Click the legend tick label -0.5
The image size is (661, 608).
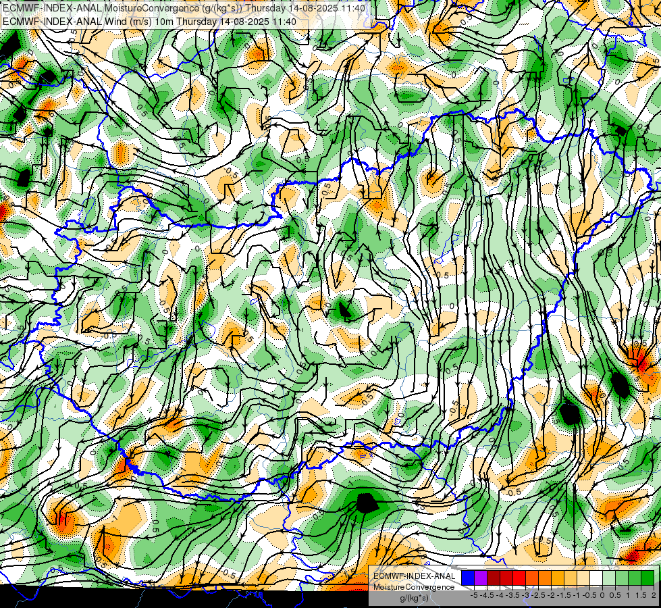pyautogui.click(x=589, y=596)
